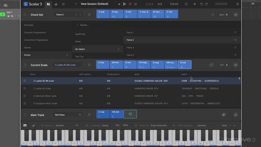This screenshot has height=147, width=261.
Task: Jump to start with the rewind button
Action: tap(119, 4)
